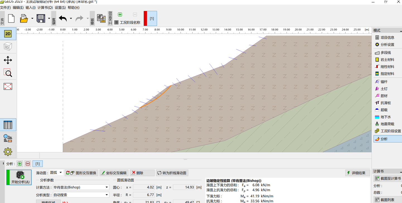402x203 pixels.
Task: Add new analysis green plus
Action: 20,164
